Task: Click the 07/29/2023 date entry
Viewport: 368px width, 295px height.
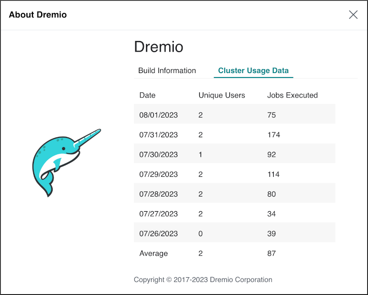Action: point(159,174)
